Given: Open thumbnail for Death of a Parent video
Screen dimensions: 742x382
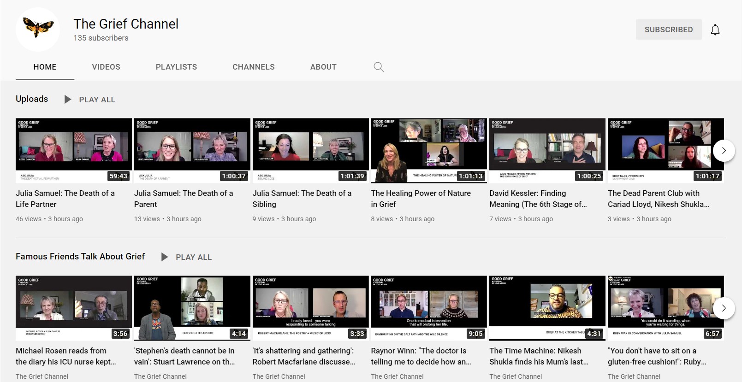Looking at the screenshot, I should (x=192, y=151).
